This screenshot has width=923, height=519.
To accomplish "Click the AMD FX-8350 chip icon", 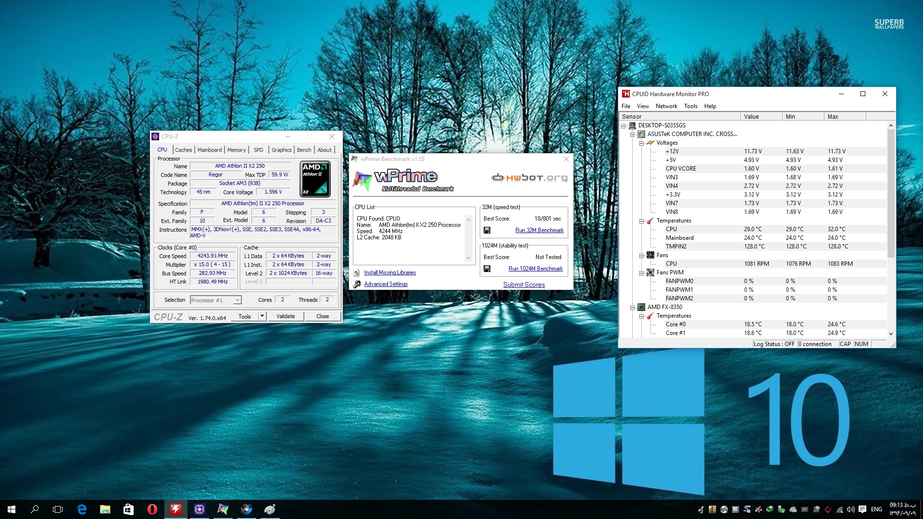I will click(x=641, y=307).
